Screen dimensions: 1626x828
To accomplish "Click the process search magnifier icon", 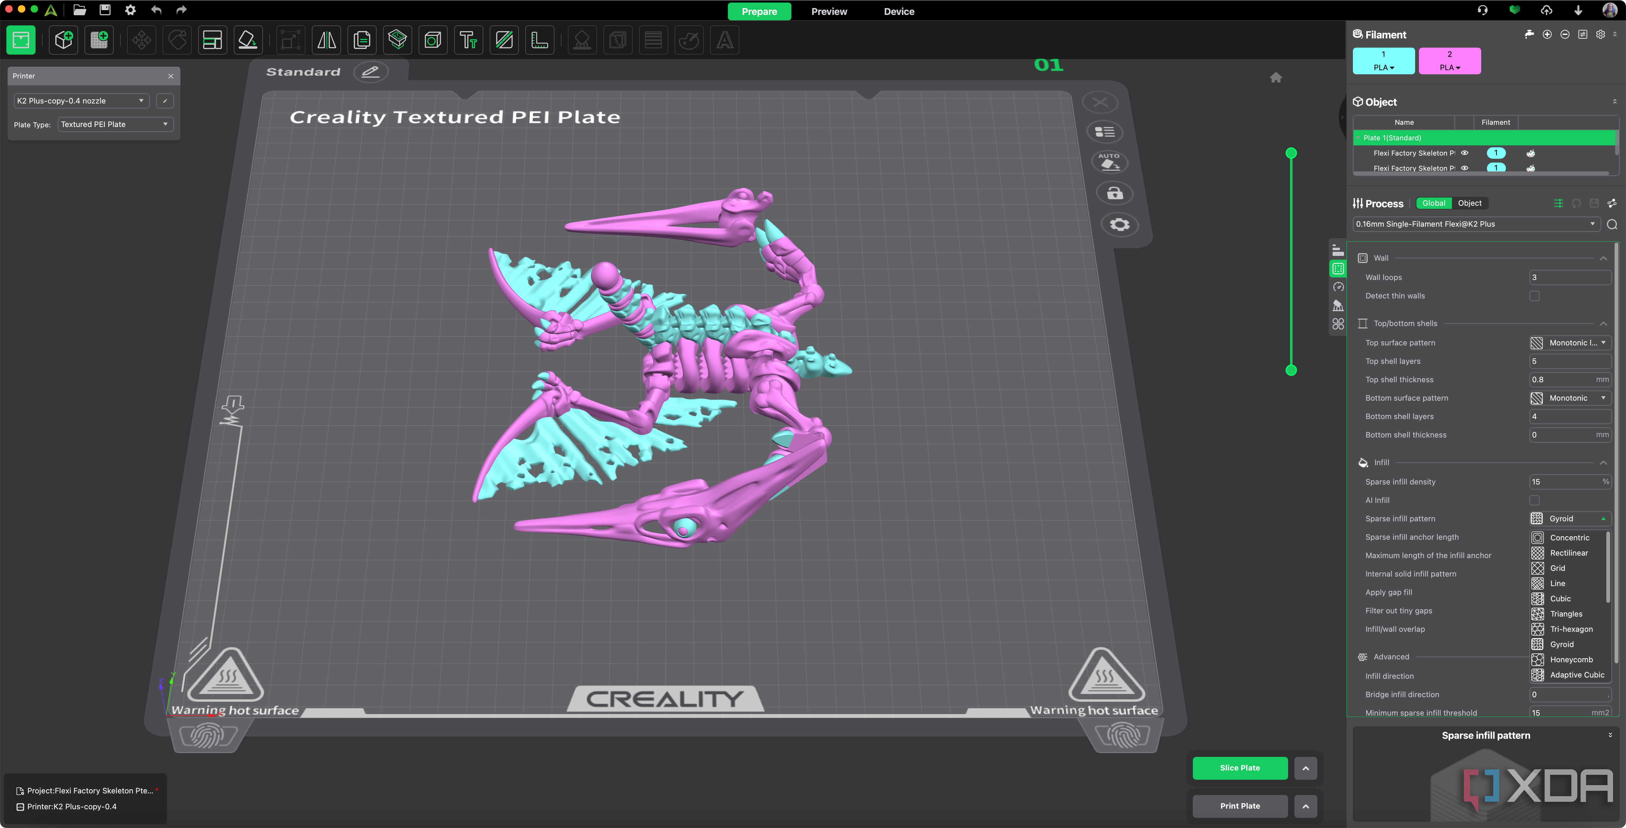I will (x=1611, y=225).
